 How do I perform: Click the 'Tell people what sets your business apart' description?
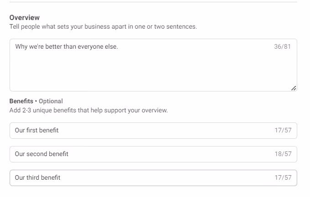click(x=103, y=26)
